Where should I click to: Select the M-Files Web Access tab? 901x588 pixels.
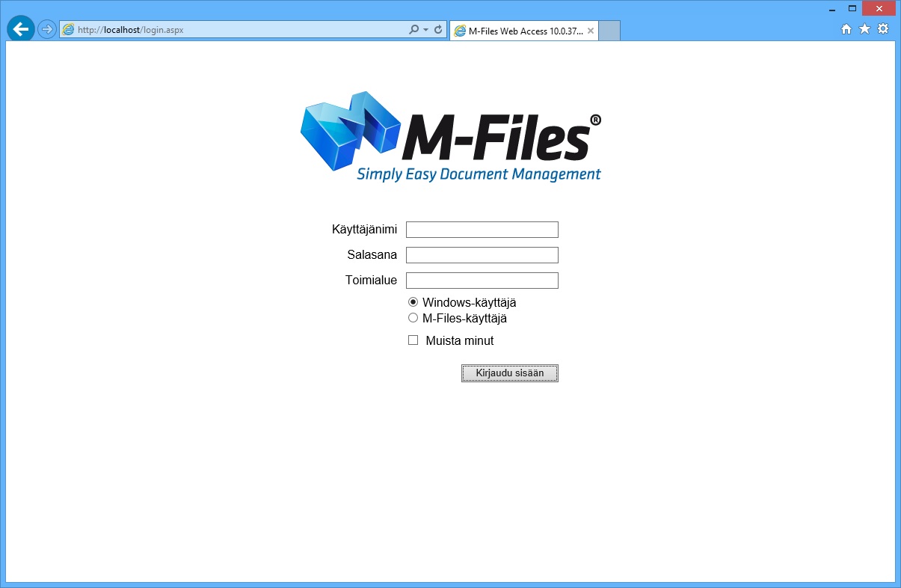pyautogui.click(x=523, y=31)
